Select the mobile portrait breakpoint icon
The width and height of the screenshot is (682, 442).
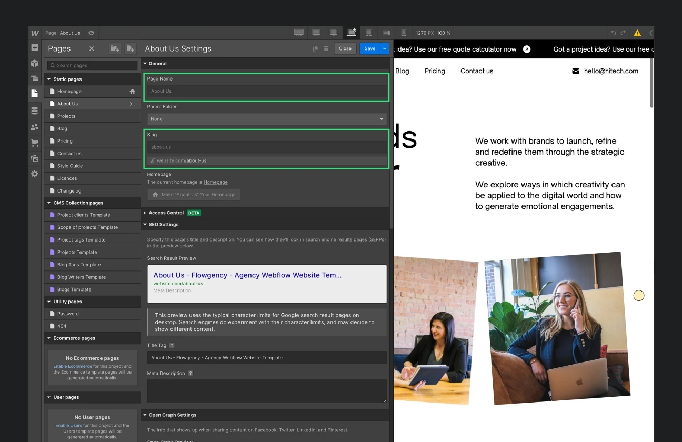(404, 33)
